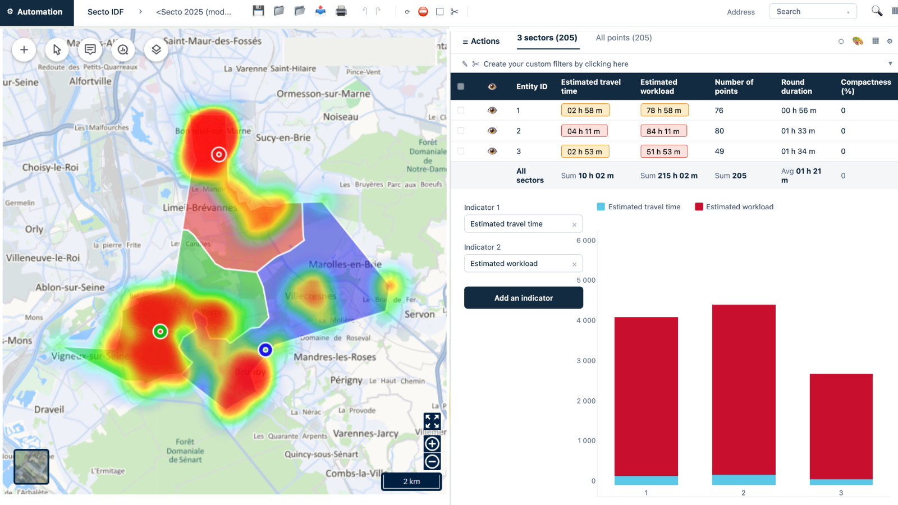The height and width of the screenshot is (505, 898).
Task: Open the comment bubble map tool
Action: click(90, 49)
